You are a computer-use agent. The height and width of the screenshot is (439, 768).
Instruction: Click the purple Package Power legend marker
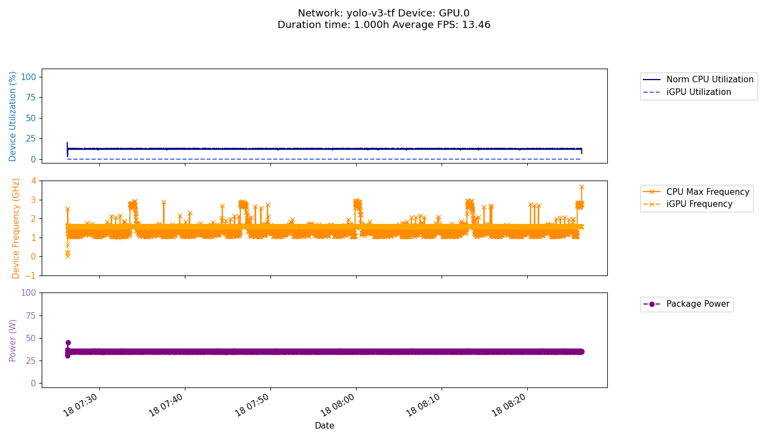(652, 304)
